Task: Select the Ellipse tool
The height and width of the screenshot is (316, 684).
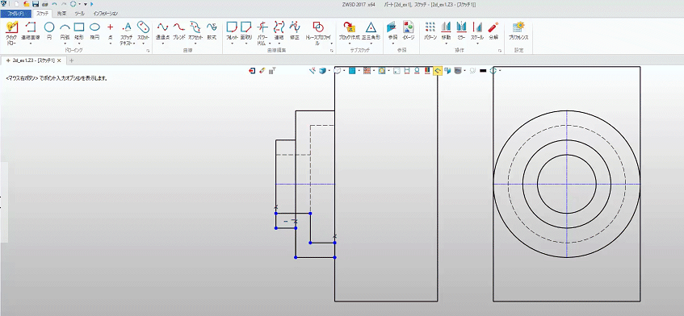Action: click(94, 31)
